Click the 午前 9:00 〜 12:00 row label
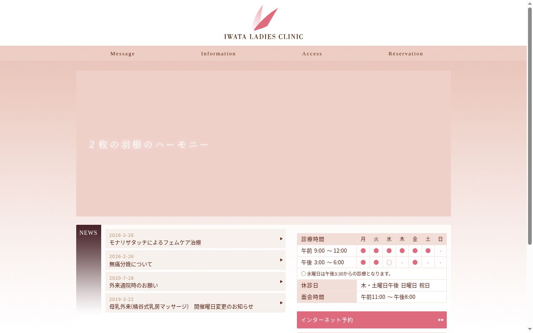533x333 pixels. 327,251
